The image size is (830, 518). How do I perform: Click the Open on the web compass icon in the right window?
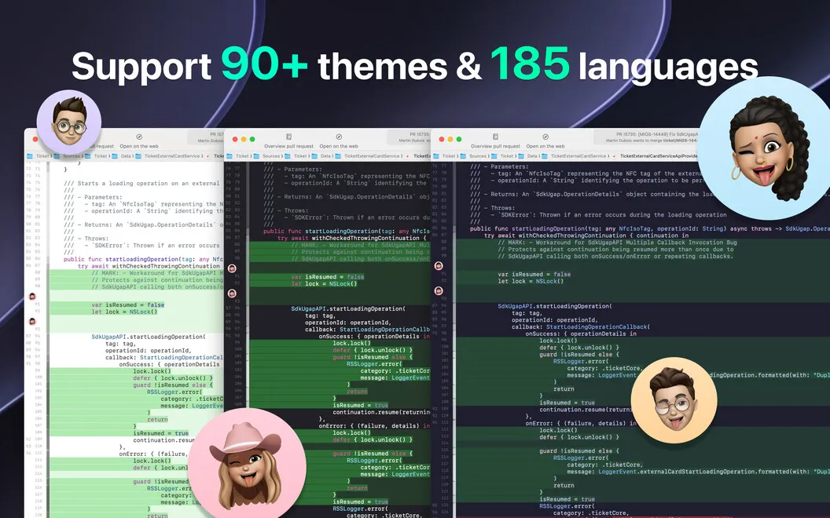click(x=545, y=137)
